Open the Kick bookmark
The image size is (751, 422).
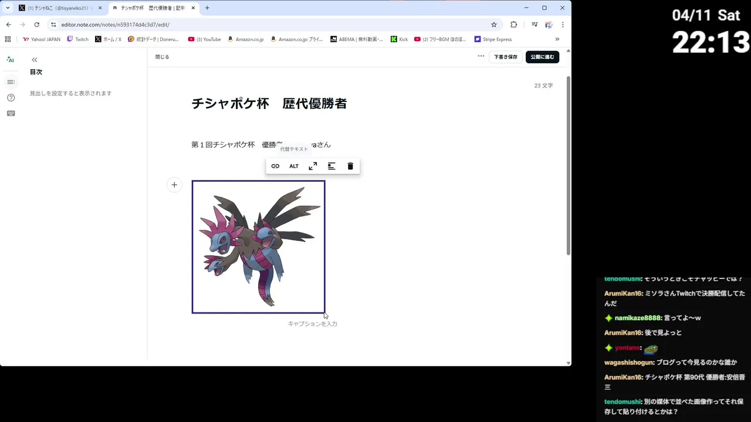[399, 39]
